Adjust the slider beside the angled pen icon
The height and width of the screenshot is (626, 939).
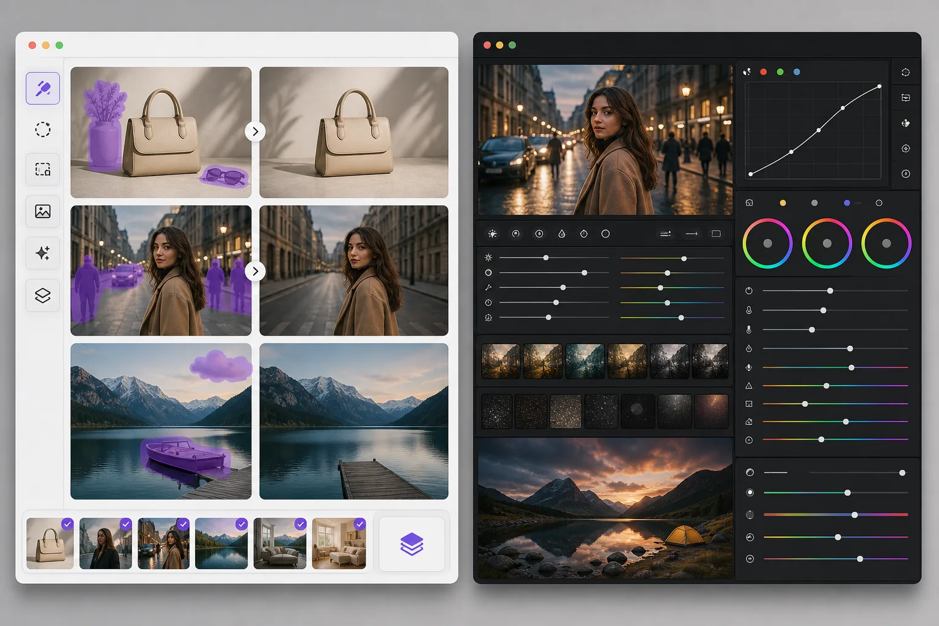[x=554, y=287]
